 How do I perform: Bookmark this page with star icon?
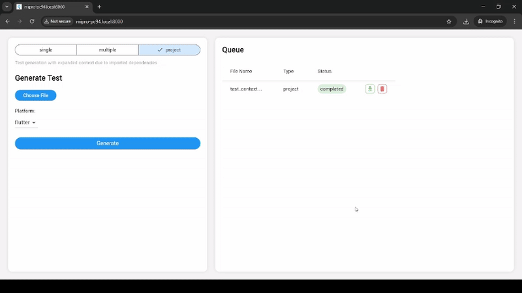[x=449, y=21]
